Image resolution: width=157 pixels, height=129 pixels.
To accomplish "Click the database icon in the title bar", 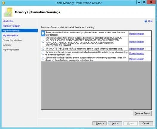I will pyautogui.click(x=4, y=3).
